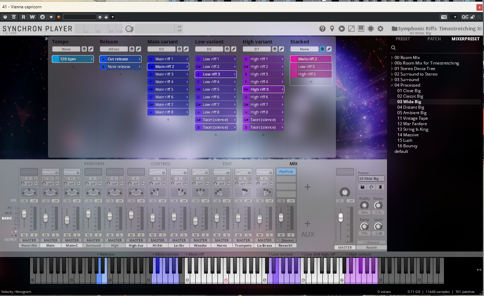Screen dimensions: 484x296
Task: Open the Room-Mix MASTER output selector
Action: pos(29,240)
